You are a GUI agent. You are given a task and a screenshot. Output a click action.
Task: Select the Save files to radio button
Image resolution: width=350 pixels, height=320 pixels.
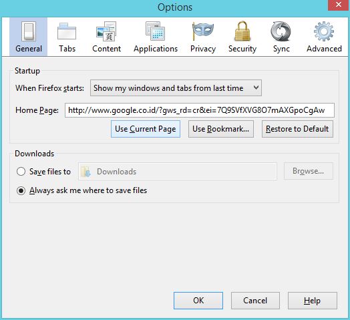[x=21, y=172]
